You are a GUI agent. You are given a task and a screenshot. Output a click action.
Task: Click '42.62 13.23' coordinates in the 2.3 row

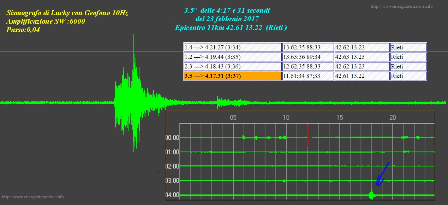point(362,66)
